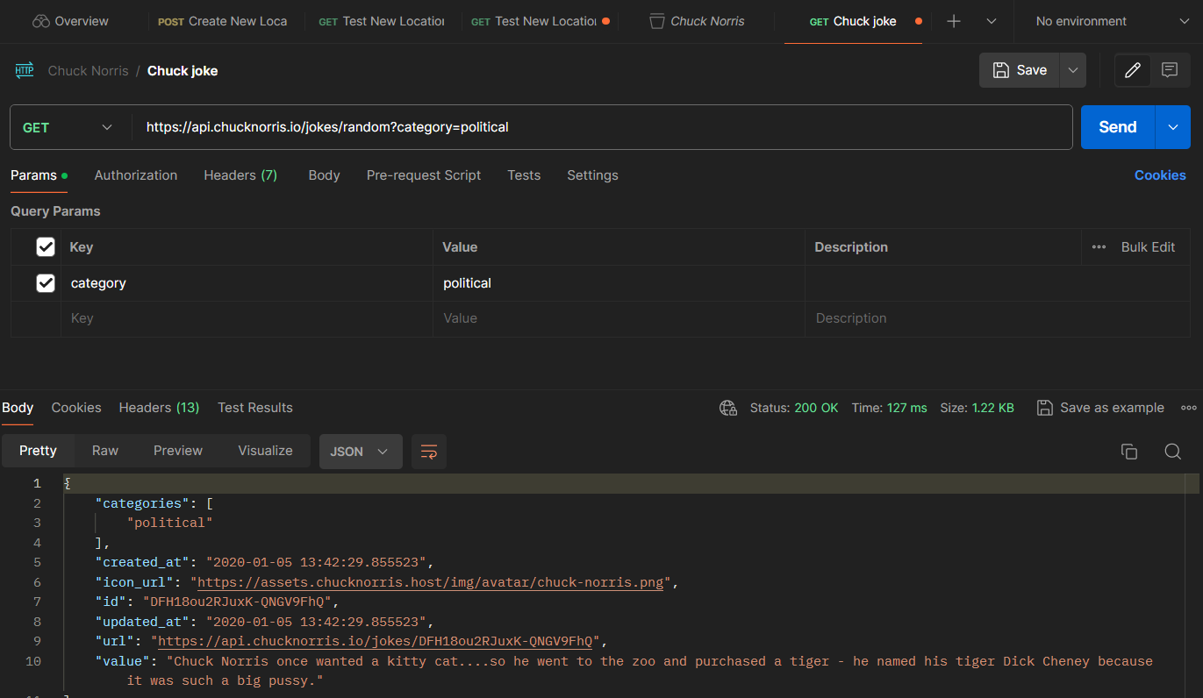The image size is (1203, 698).
Task: Open the Authorization tab
Action: 136,175
